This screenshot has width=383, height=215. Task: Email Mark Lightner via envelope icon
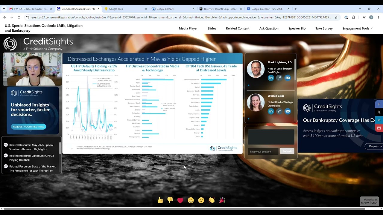[x=288, y=78]
